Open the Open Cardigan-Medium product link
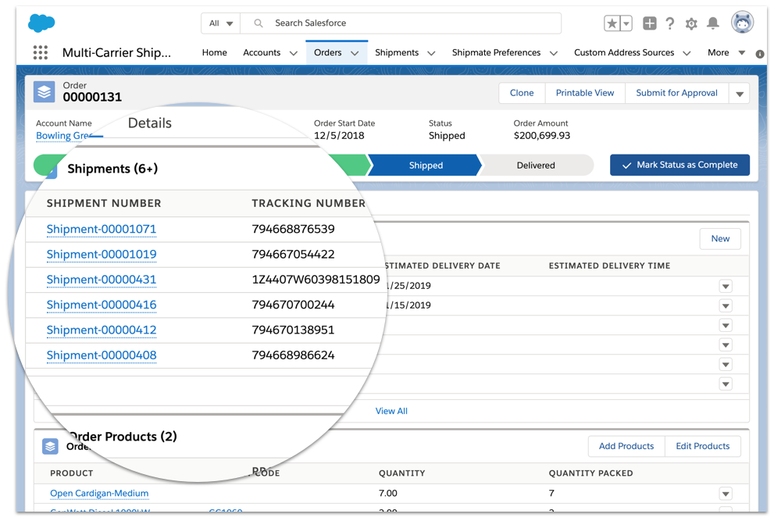The height and width of the screenshot is (521, 774). (99, 494)
